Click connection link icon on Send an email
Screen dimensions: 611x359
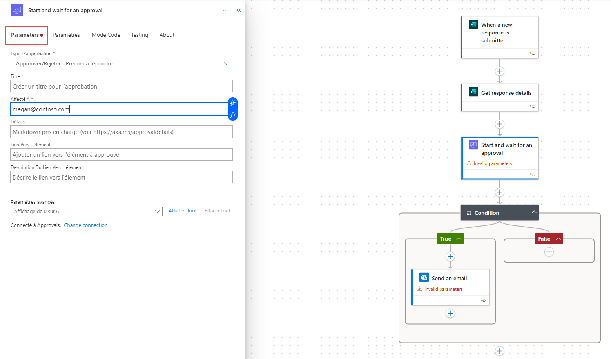pyautogui.click(x=483, y=300)
